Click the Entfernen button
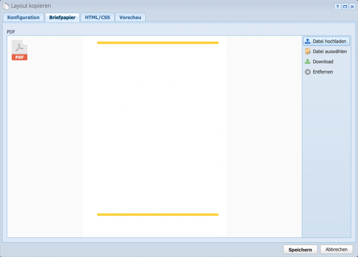Image resolution: width=358 pixels, height=257 pixels. click(x=323, y=72)
